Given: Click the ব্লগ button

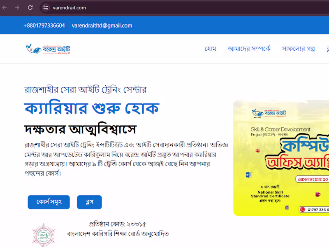Looking at the screenshot, I should click(89, 202).
